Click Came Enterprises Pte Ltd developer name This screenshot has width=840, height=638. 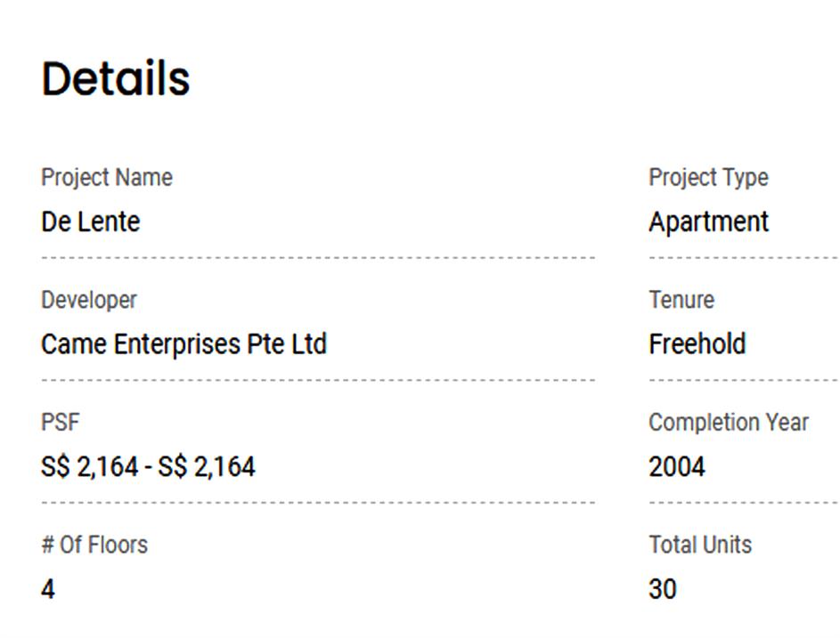point(183,344)
